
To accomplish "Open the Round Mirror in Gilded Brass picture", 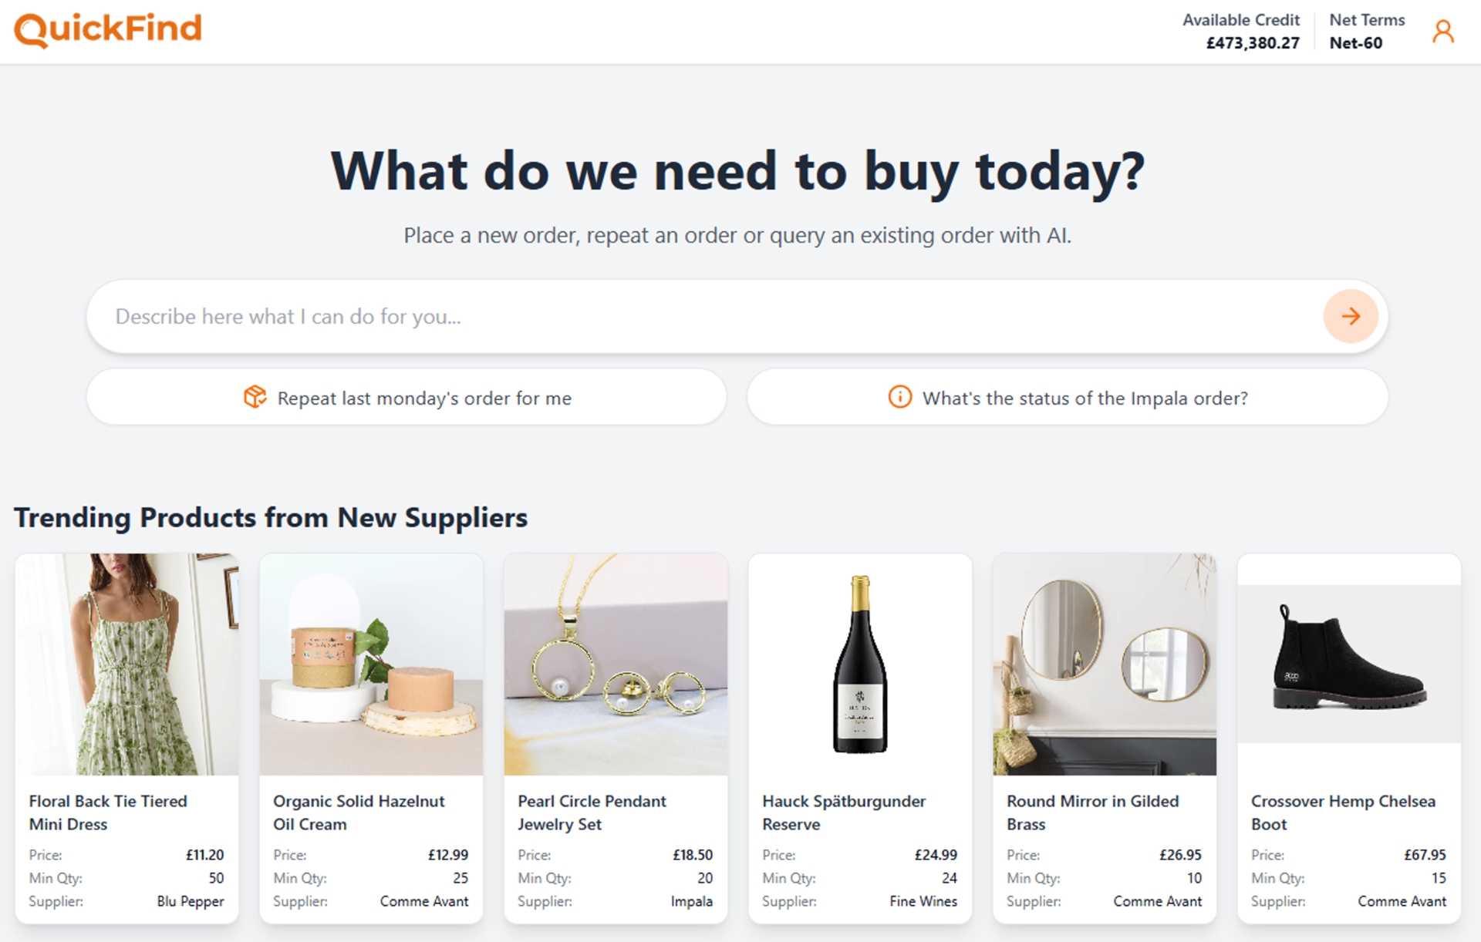I will click(x=1104, y=663).
